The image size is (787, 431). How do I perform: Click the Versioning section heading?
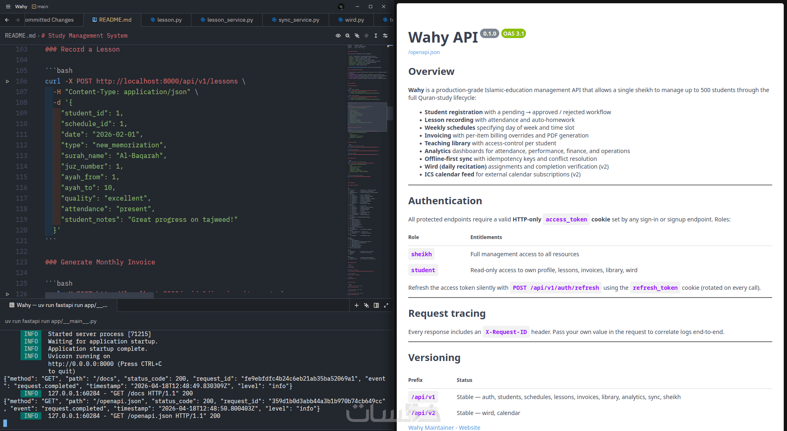point(434,358)
